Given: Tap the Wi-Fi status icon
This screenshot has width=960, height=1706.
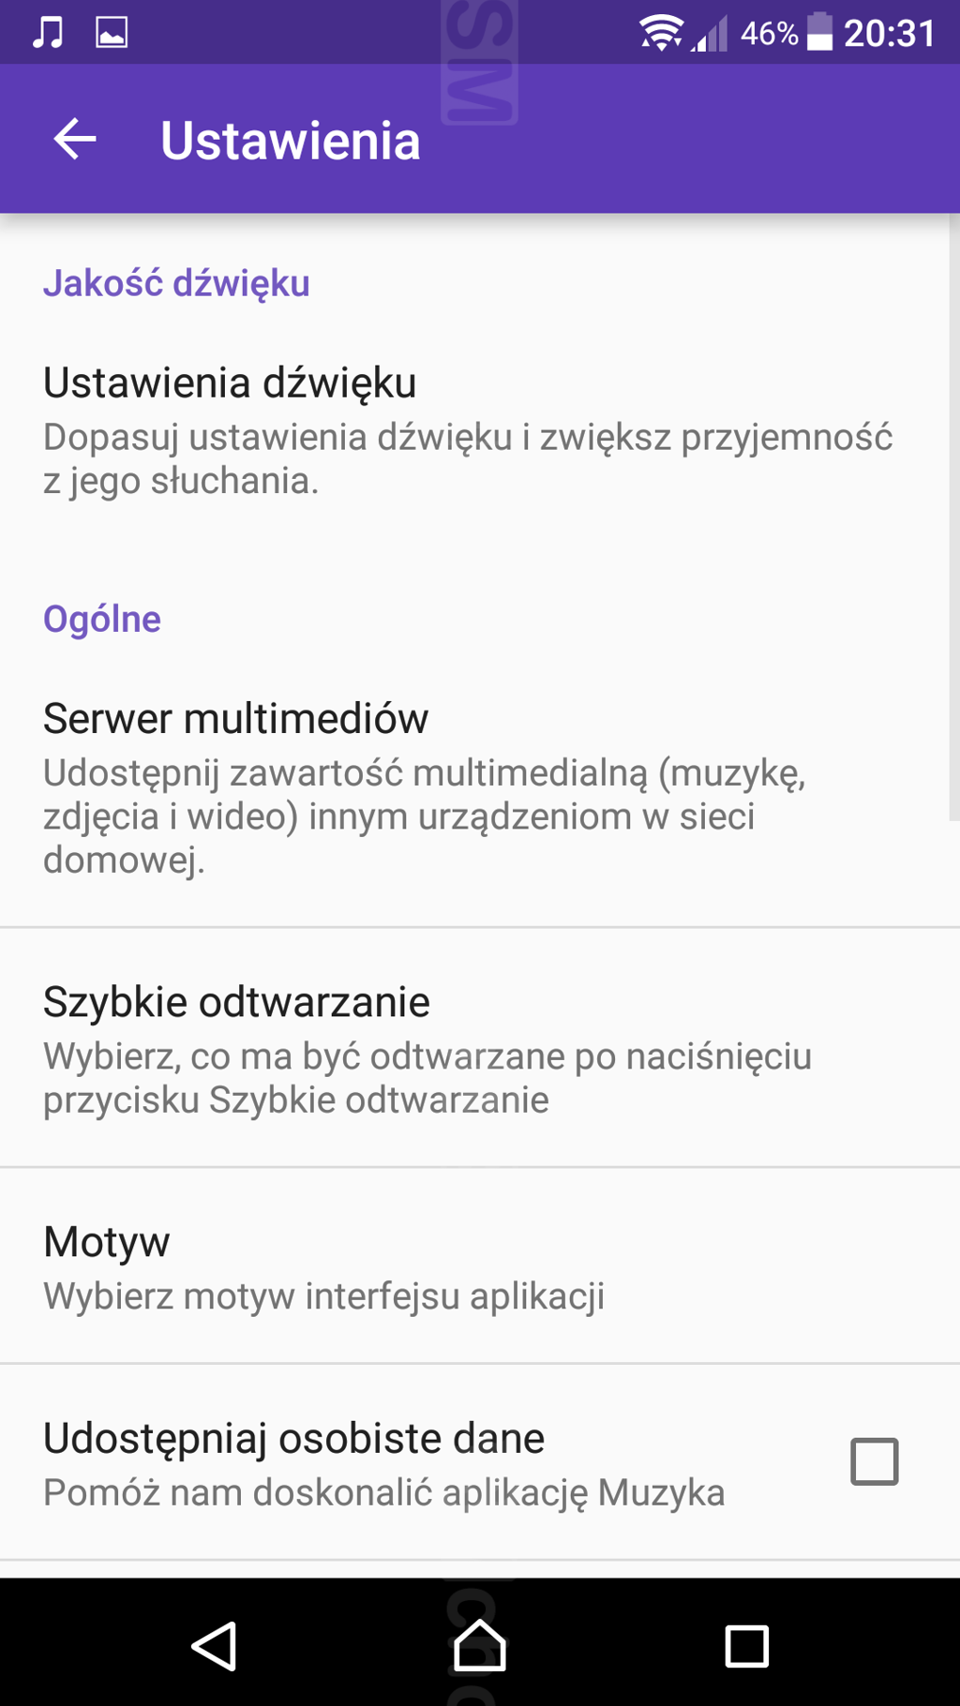Looking at the screenshot, I should tap(661, 33).
